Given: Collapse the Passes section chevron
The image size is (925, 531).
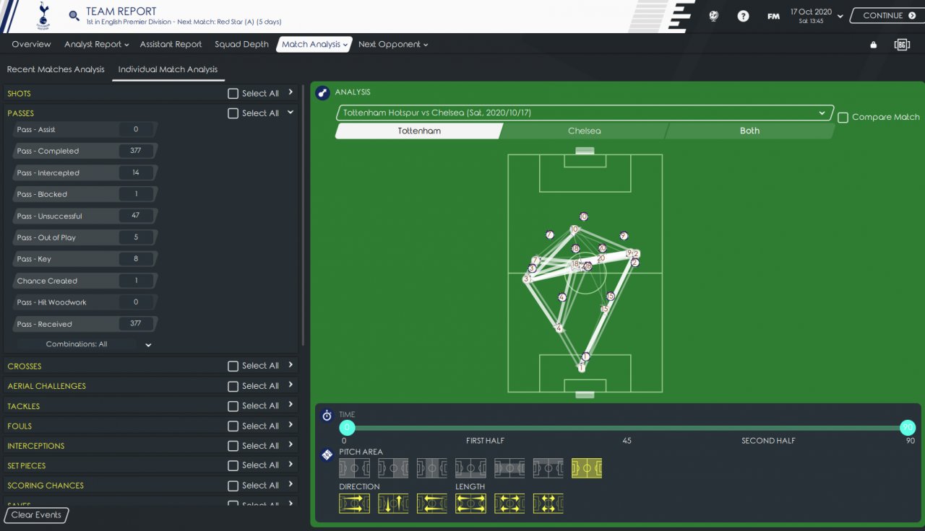Looking at the screenshot, I should (x=291, y=113).
